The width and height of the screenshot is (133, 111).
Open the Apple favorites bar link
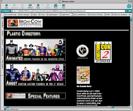[x=34, y=15]
